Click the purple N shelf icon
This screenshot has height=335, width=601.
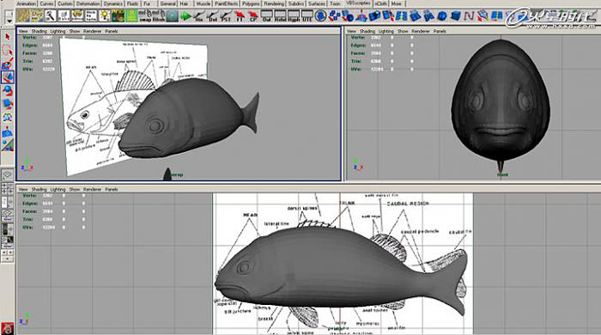coord(469,15)
